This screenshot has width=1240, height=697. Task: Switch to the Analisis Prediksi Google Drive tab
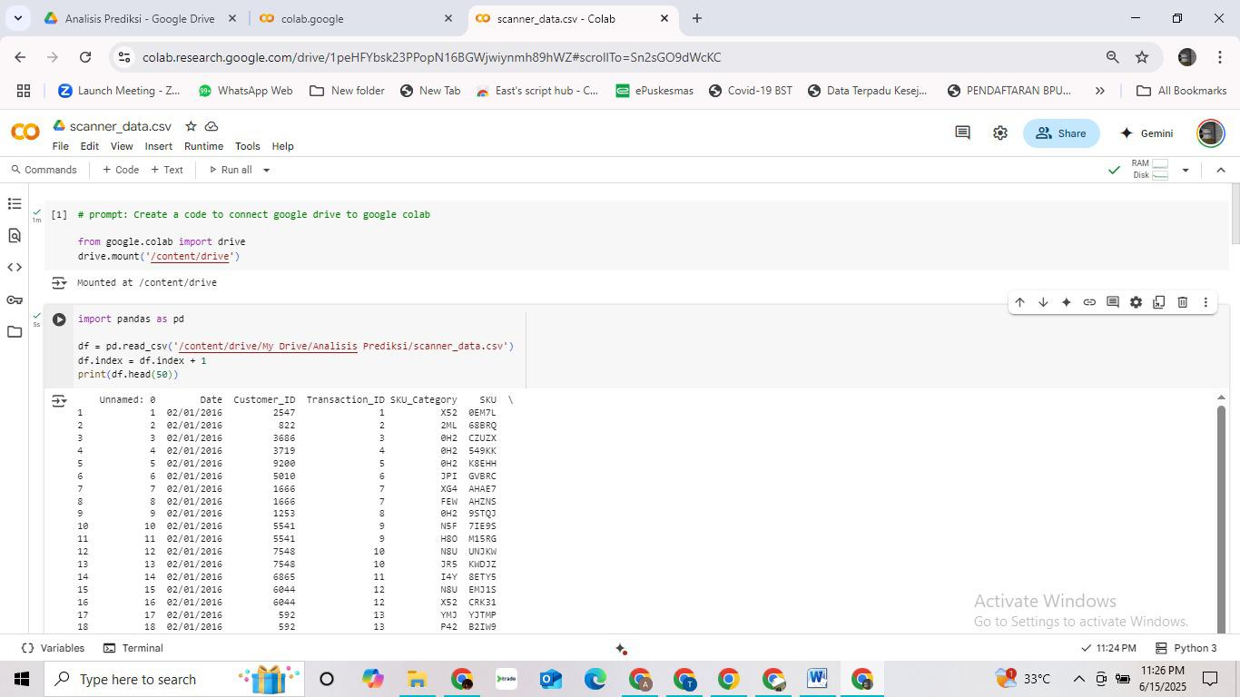coord(140,18)
